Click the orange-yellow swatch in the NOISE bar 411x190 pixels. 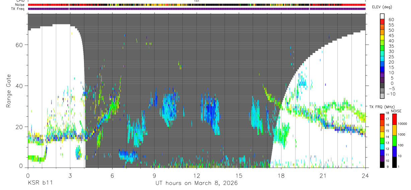tap(394, 130)
